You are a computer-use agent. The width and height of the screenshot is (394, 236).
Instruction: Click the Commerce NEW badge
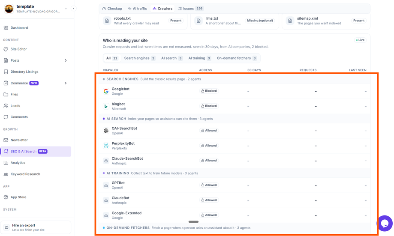[x=34, y=83]
